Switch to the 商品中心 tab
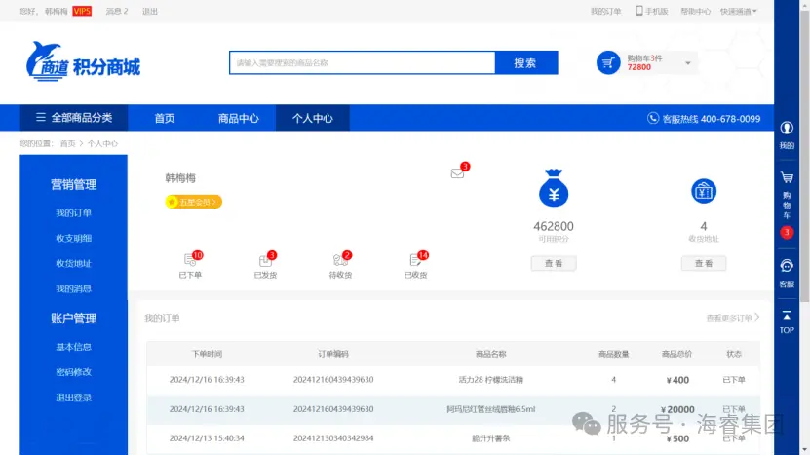This screenshot has height=456, width=810. coord(238,119)
